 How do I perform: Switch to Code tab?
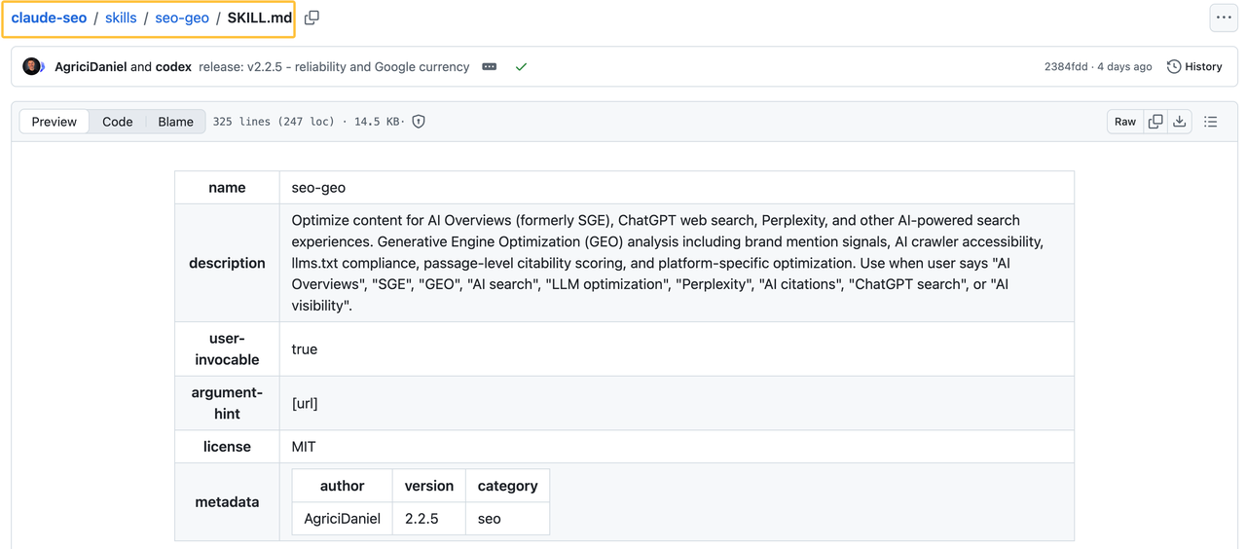[118, 122]
